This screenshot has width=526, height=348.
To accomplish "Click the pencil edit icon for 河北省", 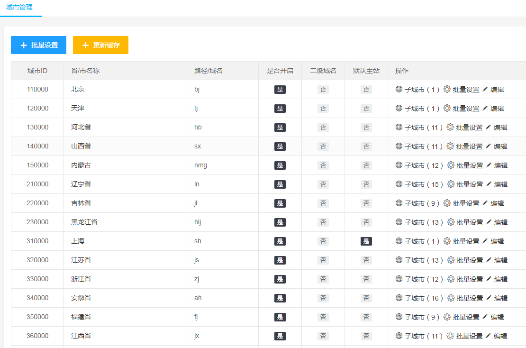I will click(x=488, y=127).
